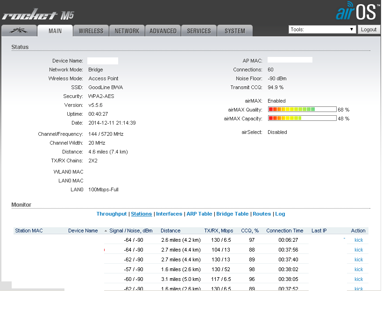Open the Routes monitor link
Screen dimensions: 382x322
tap(262, 214)
